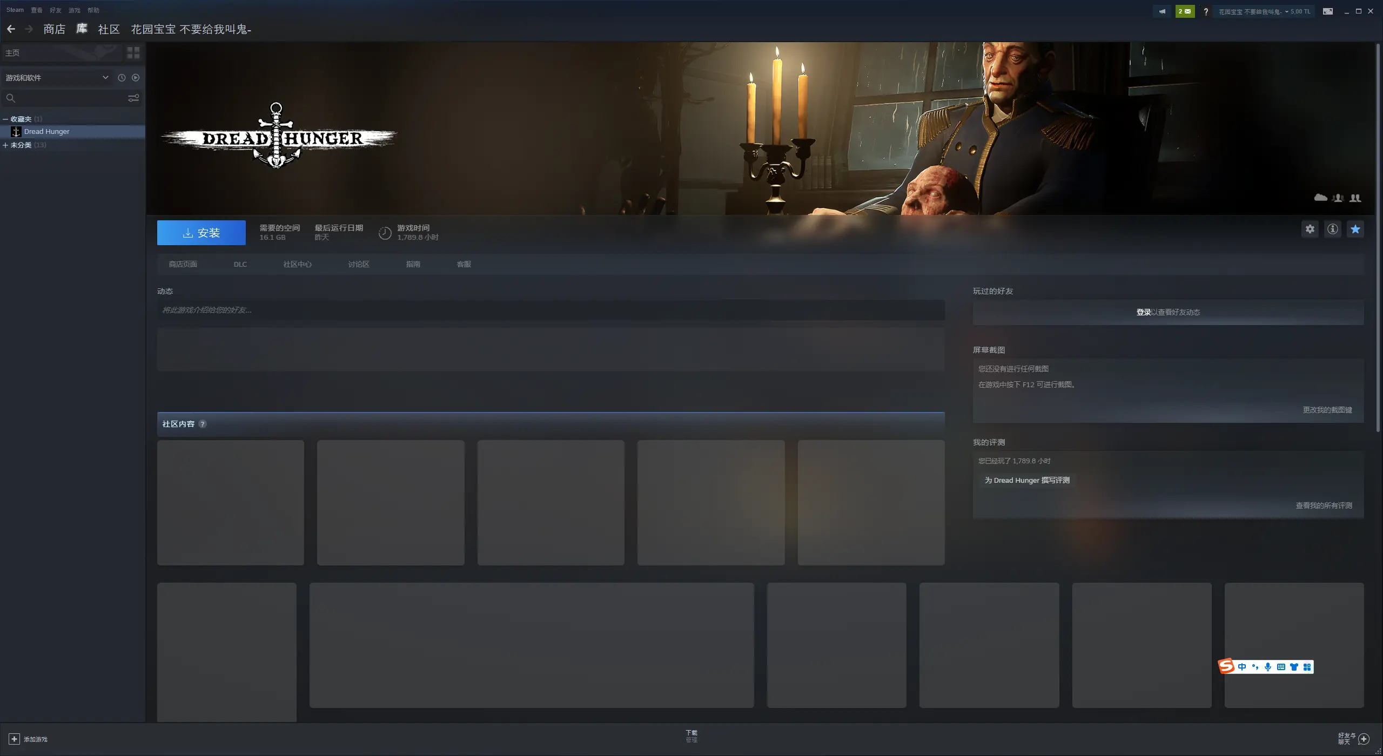The image size is (1383, 756).
Task: Click 登录 to view friend activity
Action: [x=1143, y=312]
